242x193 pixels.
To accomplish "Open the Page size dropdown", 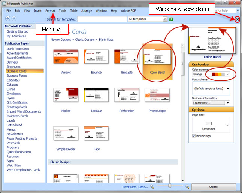I will coord(228,125).
